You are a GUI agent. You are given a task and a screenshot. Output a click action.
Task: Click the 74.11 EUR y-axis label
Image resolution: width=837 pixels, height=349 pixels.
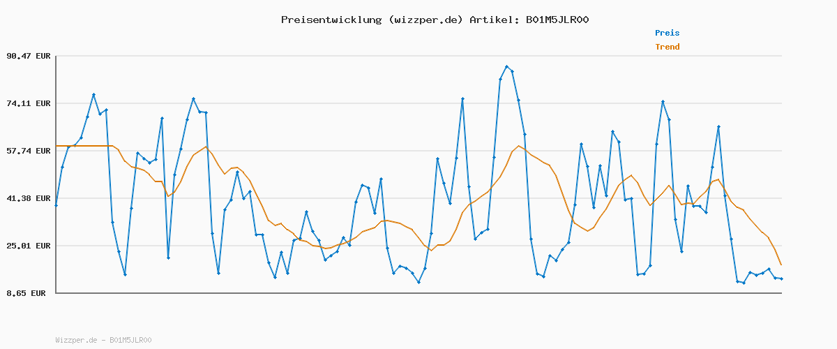[x=29, y=103]
